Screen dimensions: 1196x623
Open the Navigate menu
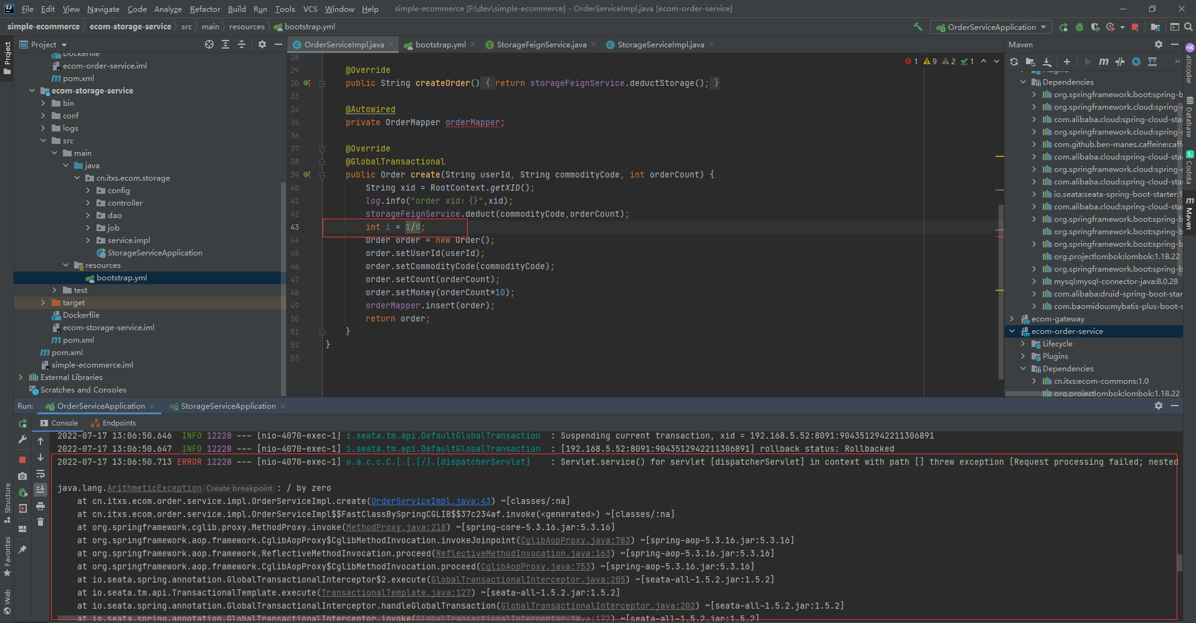103,9
